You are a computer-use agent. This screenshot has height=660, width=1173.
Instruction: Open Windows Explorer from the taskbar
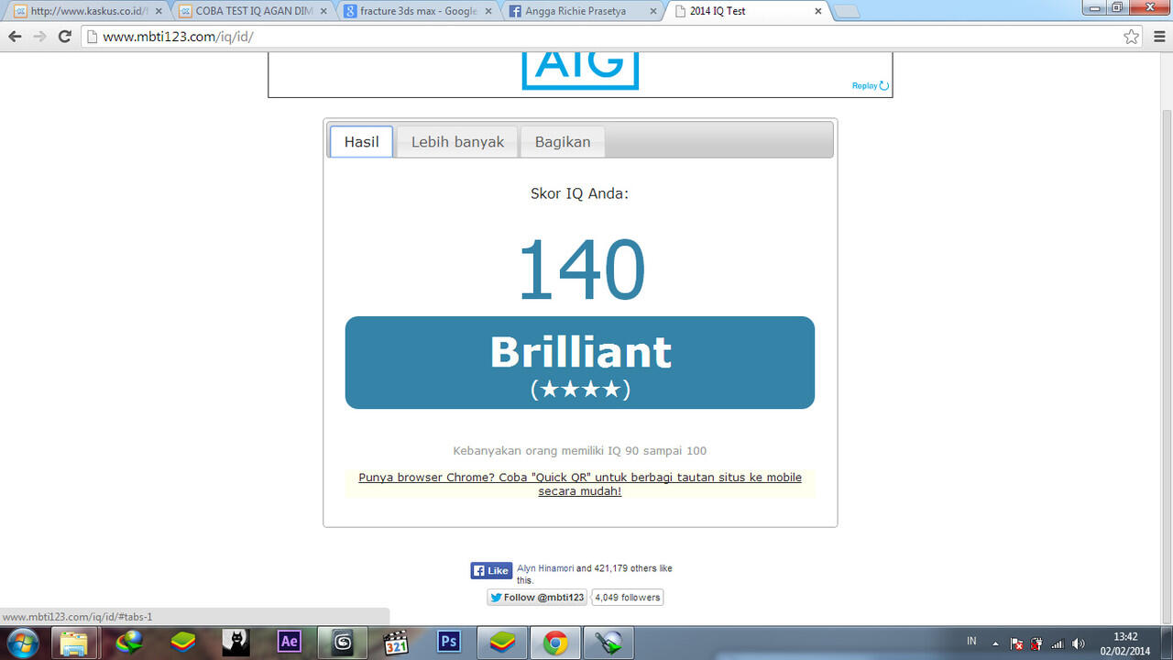[75, 643]
